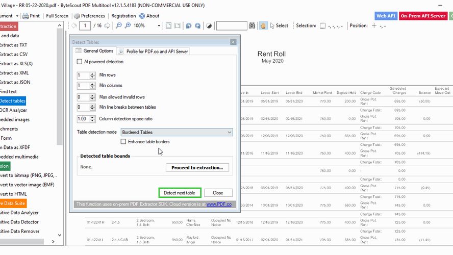The width and height of the screenshot is (453, 255).
Task: Click the dashed Selection rectangle icon
Action: [323, 25]
